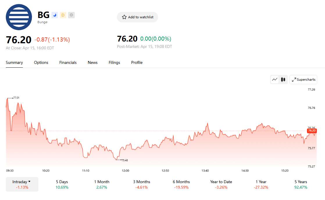This screenshot has width=325, height=200.
Task: Click the Bunge company logo
Action: tap(19, 17)
